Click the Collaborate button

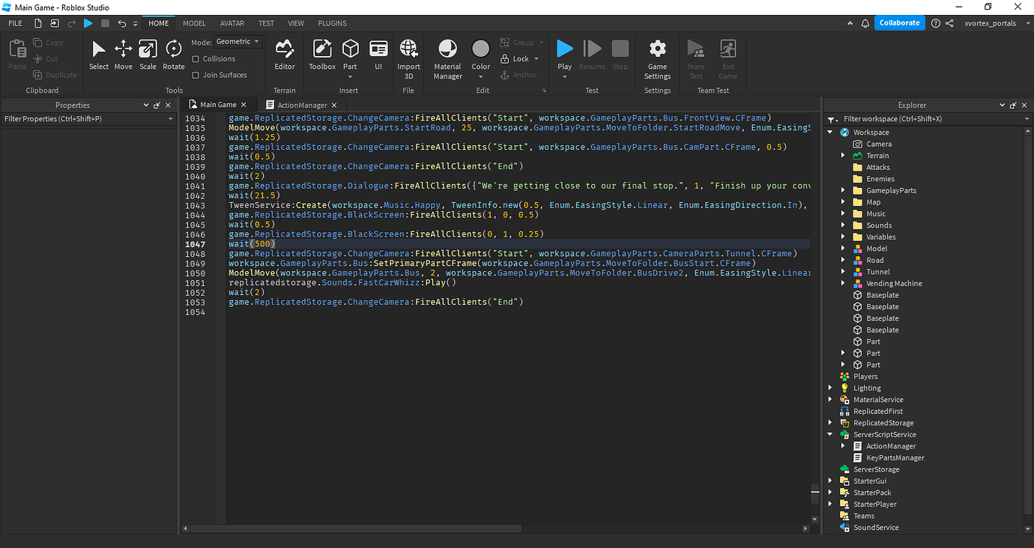pyautogui.click(x=899, y=23)
